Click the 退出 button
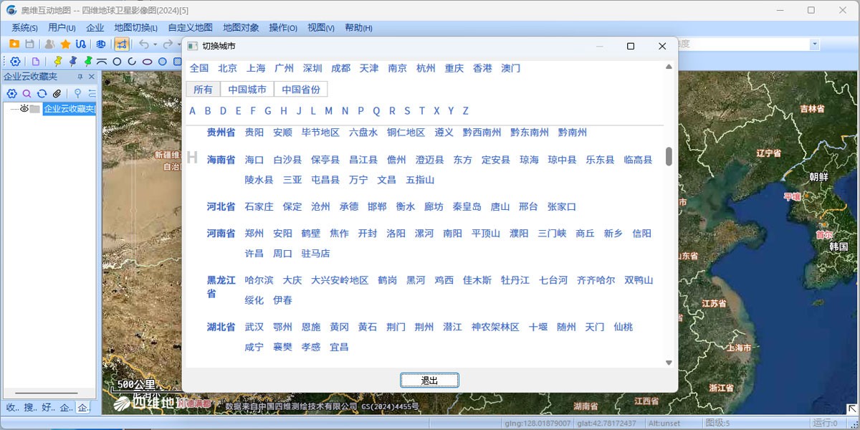860x430 pixels. point(429,381)
